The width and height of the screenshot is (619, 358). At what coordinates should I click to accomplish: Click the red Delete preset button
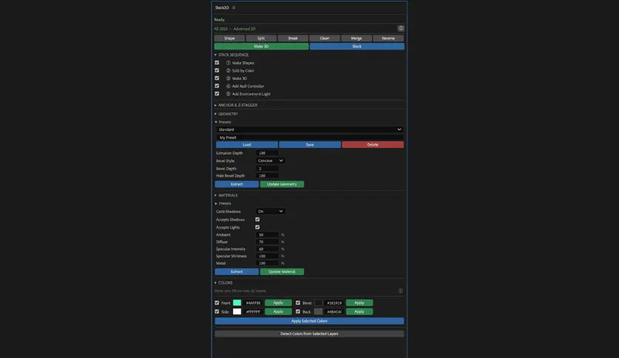pyautogui.click(x=372, y=145)
